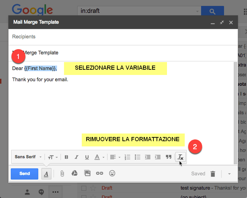Attach files with paperclip icon
The image size is (247, 198).
click(x=62, y=174)
